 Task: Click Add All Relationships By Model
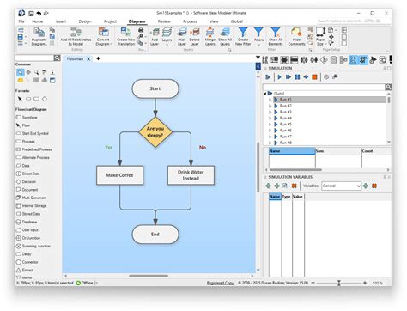[76, 36]
